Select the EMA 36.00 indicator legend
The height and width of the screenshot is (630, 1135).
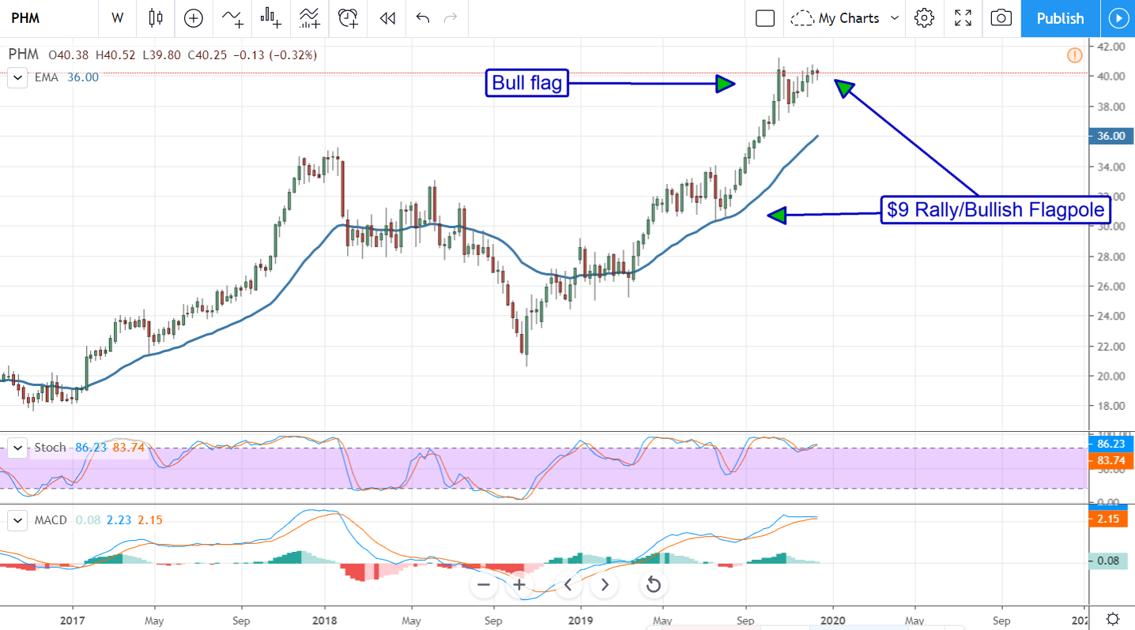[x=66, y=77]
